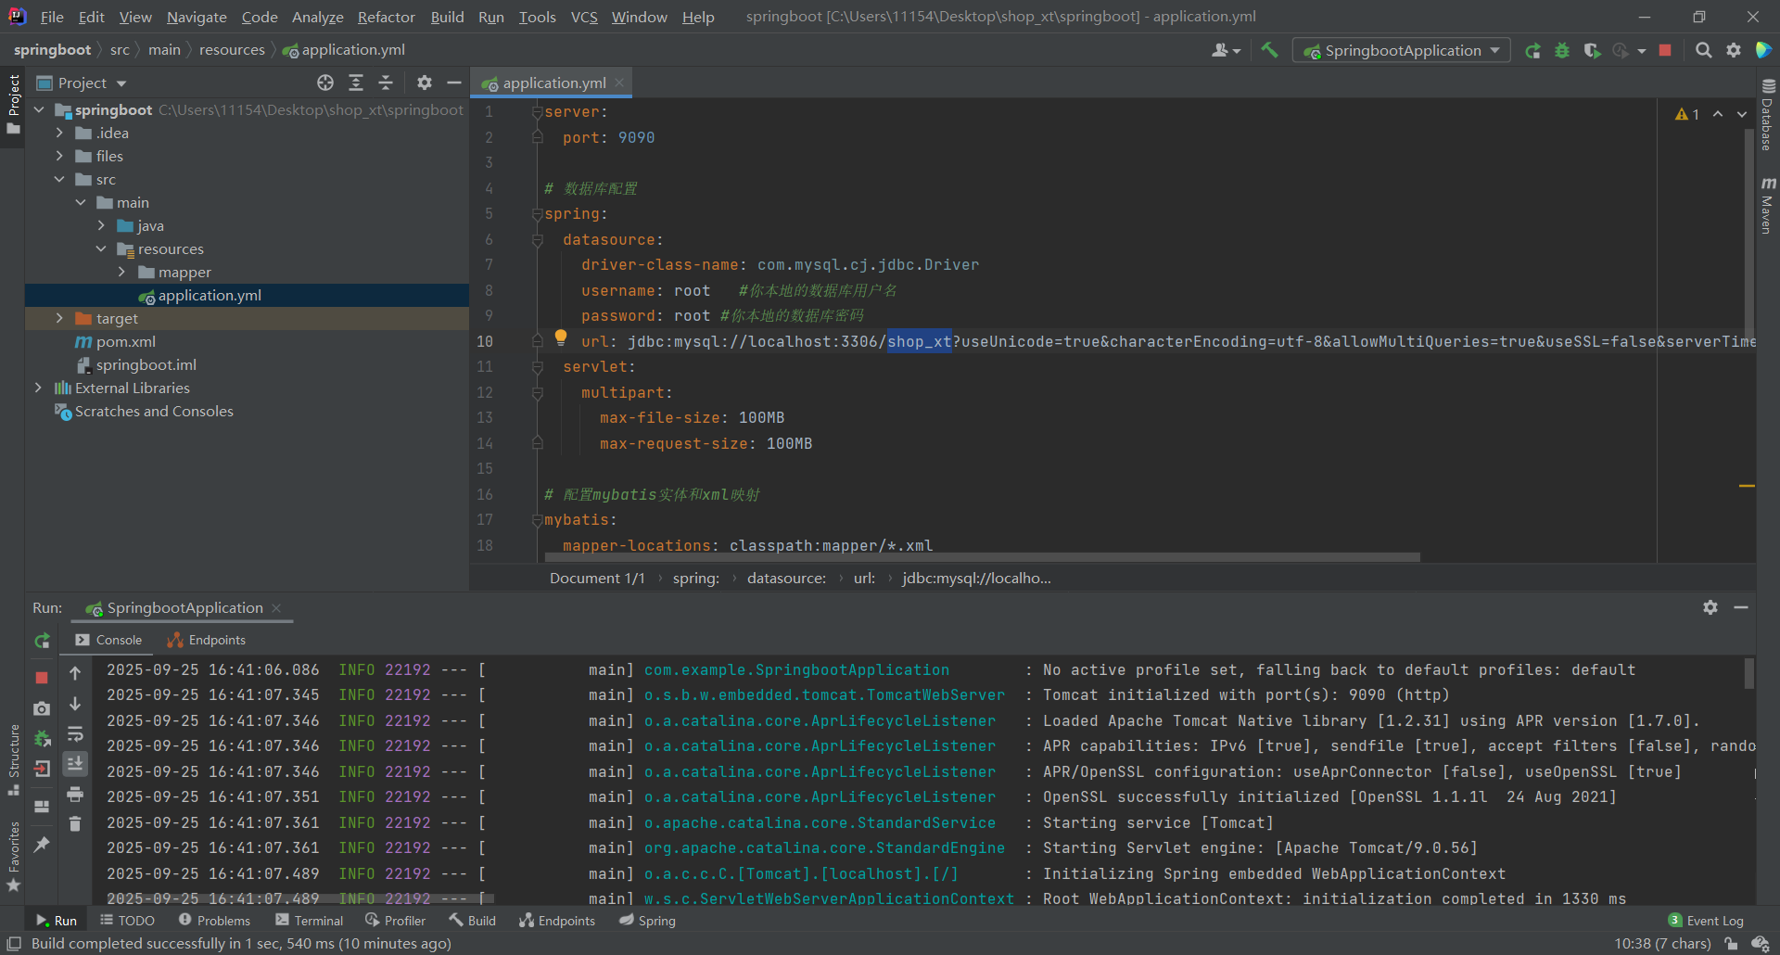1780x955 pixels.
Task: Select opened file locator icon in the Project panel
Action: pos(325,83)
